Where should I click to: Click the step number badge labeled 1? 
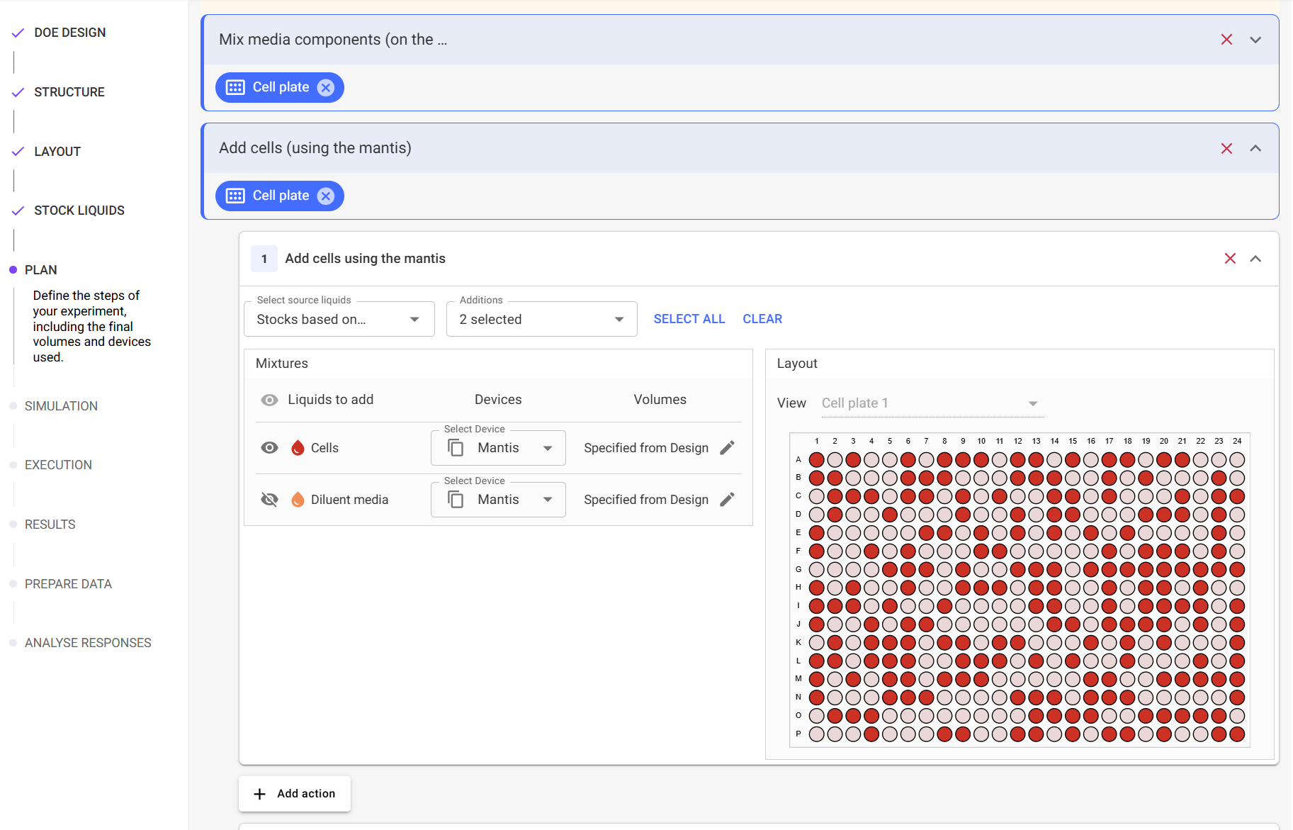click(x=264, y=259)
